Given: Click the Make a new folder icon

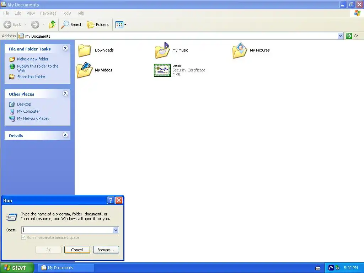Looking at the screenshot, I should coord(12,59).
